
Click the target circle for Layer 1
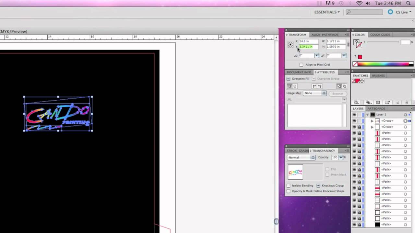[x=405, y=115]
